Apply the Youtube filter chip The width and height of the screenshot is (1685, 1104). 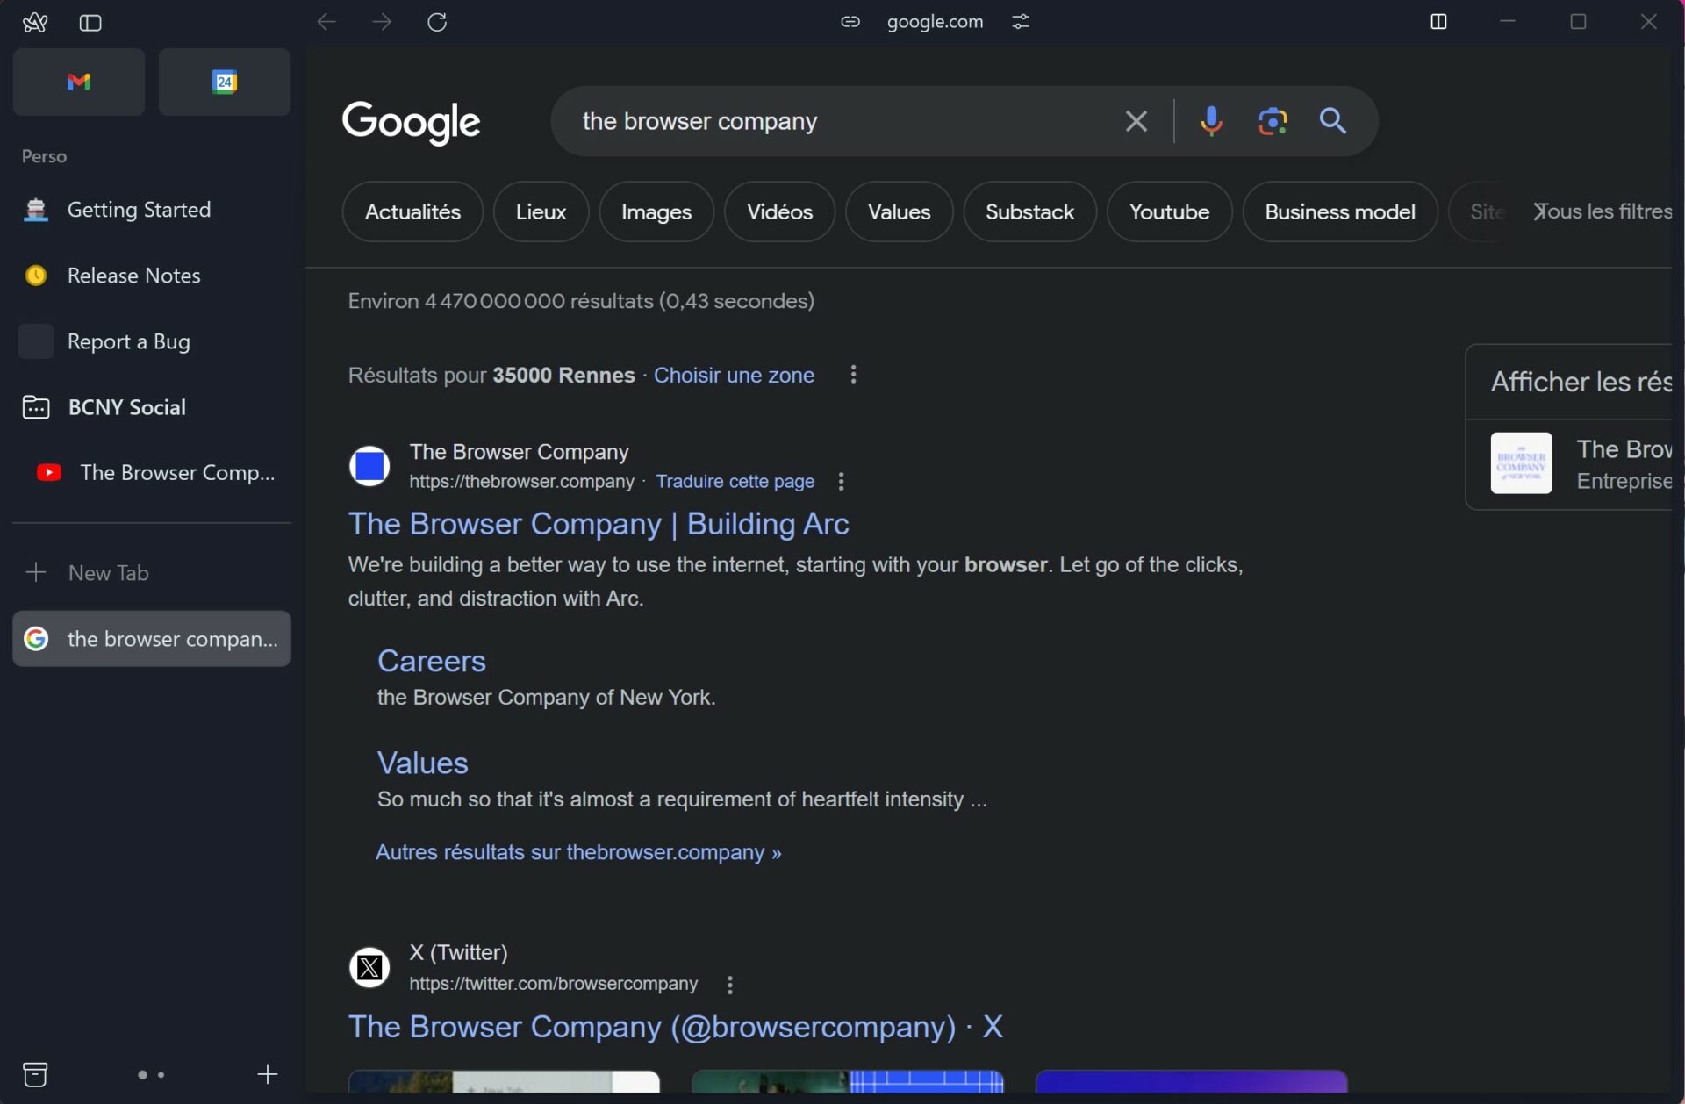[1169, 211]
